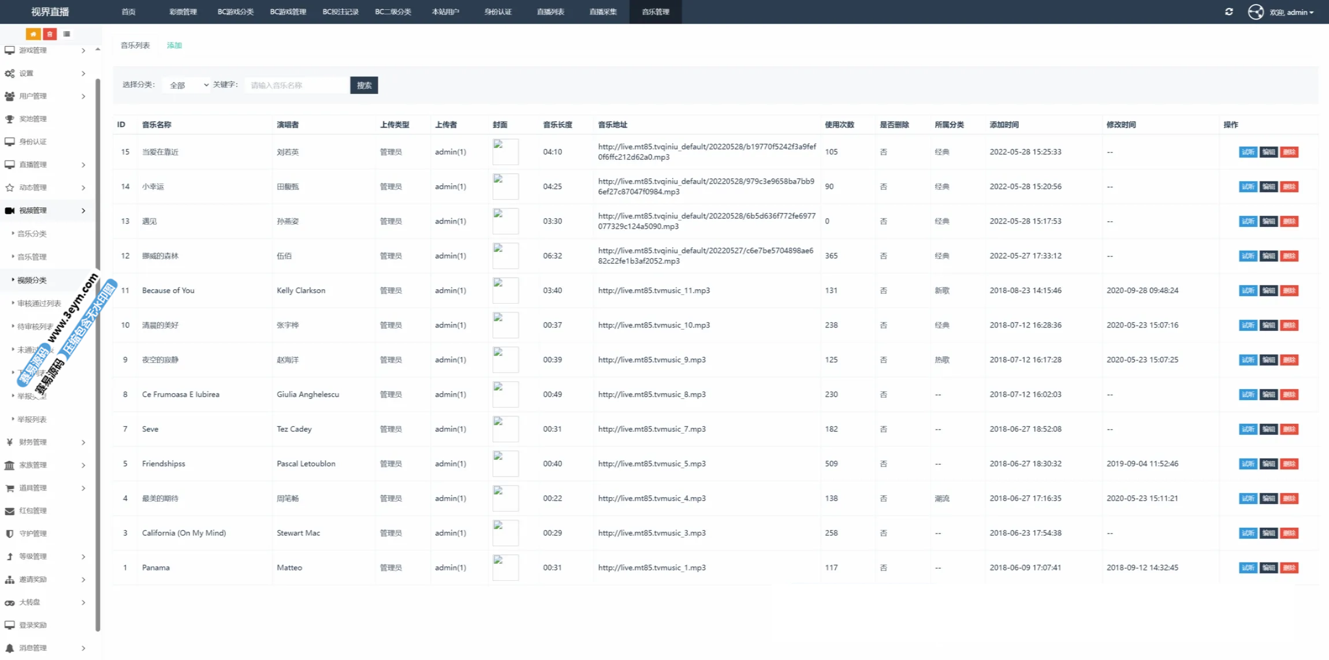Image resolution: width=1329 pixels, height=660 pixels.
Task: Click the orange home icon button
Action: 33,34
